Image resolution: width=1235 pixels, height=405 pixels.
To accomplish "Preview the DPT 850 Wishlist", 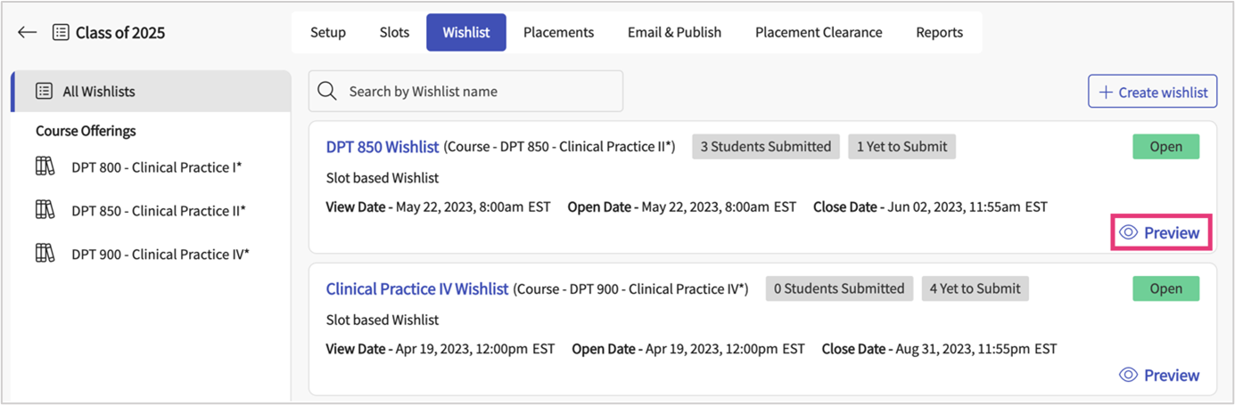I will pyautogui.click(x=1160, y=233).
